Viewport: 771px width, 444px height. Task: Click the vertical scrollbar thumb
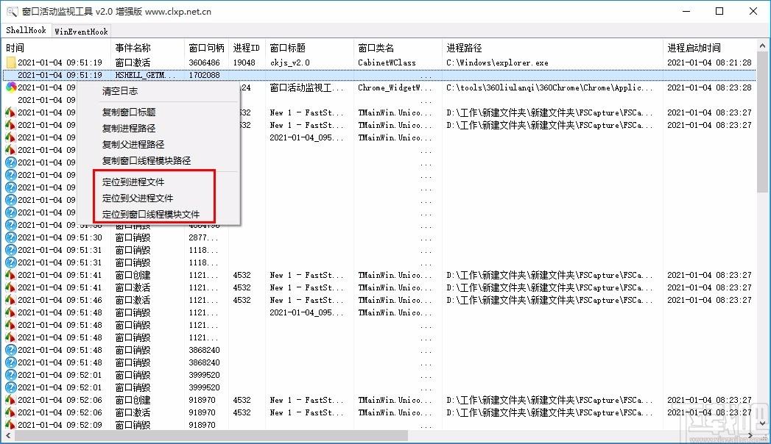click(x=763, y=122)
